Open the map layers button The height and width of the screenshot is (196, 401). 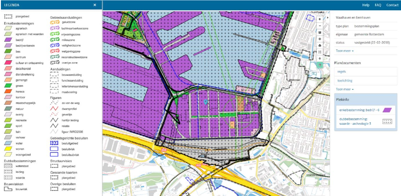(320, 32)
